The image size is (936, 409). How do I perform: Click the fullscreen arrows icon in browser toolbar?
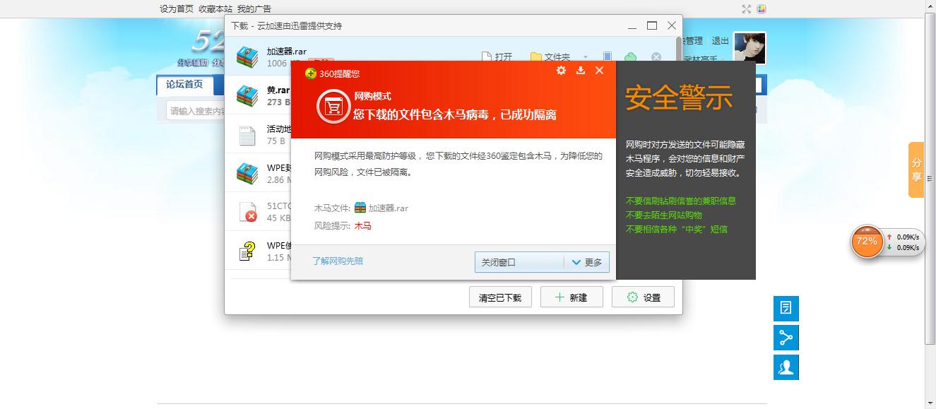pyautogui.click(x=747, y=9)
